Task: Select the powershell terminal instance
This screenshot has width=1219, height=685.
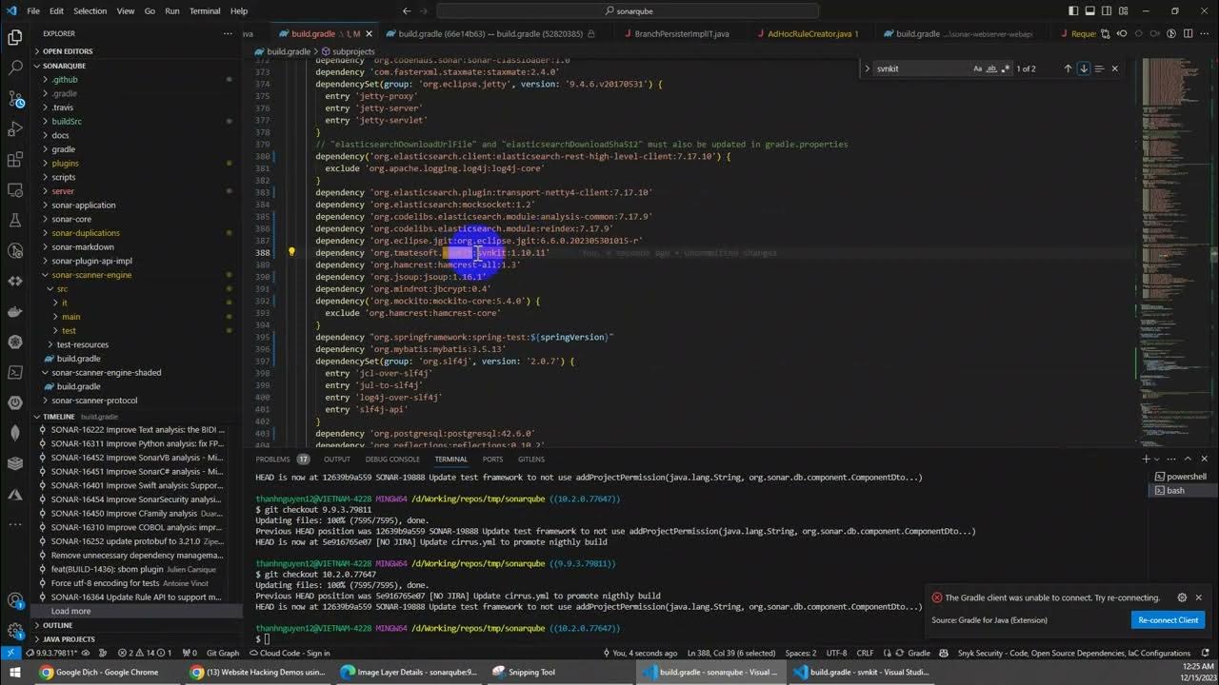Action: (1180, 477)
